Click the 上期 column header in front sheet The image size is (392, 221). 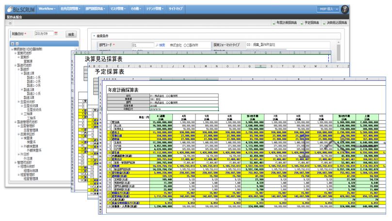(367, 116)
